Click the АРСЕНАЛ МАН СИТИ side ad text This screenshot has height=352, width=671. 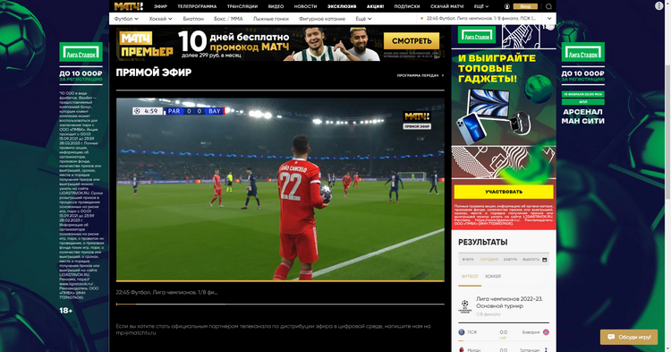coord(582,116)
